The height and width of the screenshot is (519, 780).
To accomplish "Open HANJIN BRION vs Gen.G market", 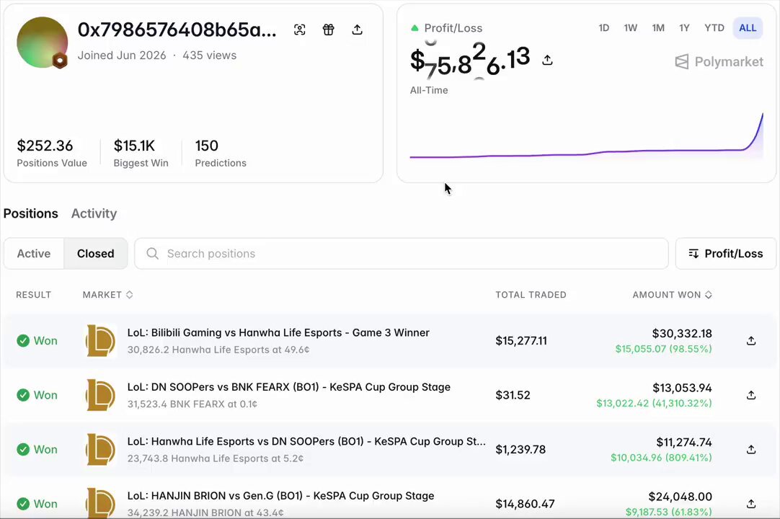I will pyautogui.click(x=280, y=496).
